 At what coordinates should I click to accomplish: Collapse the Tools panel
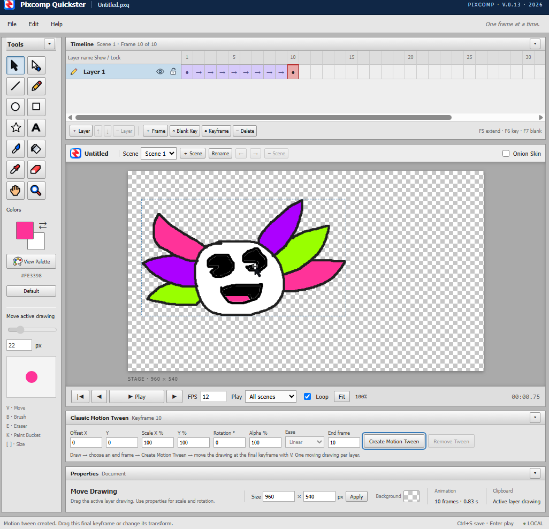tap(49, 44)
